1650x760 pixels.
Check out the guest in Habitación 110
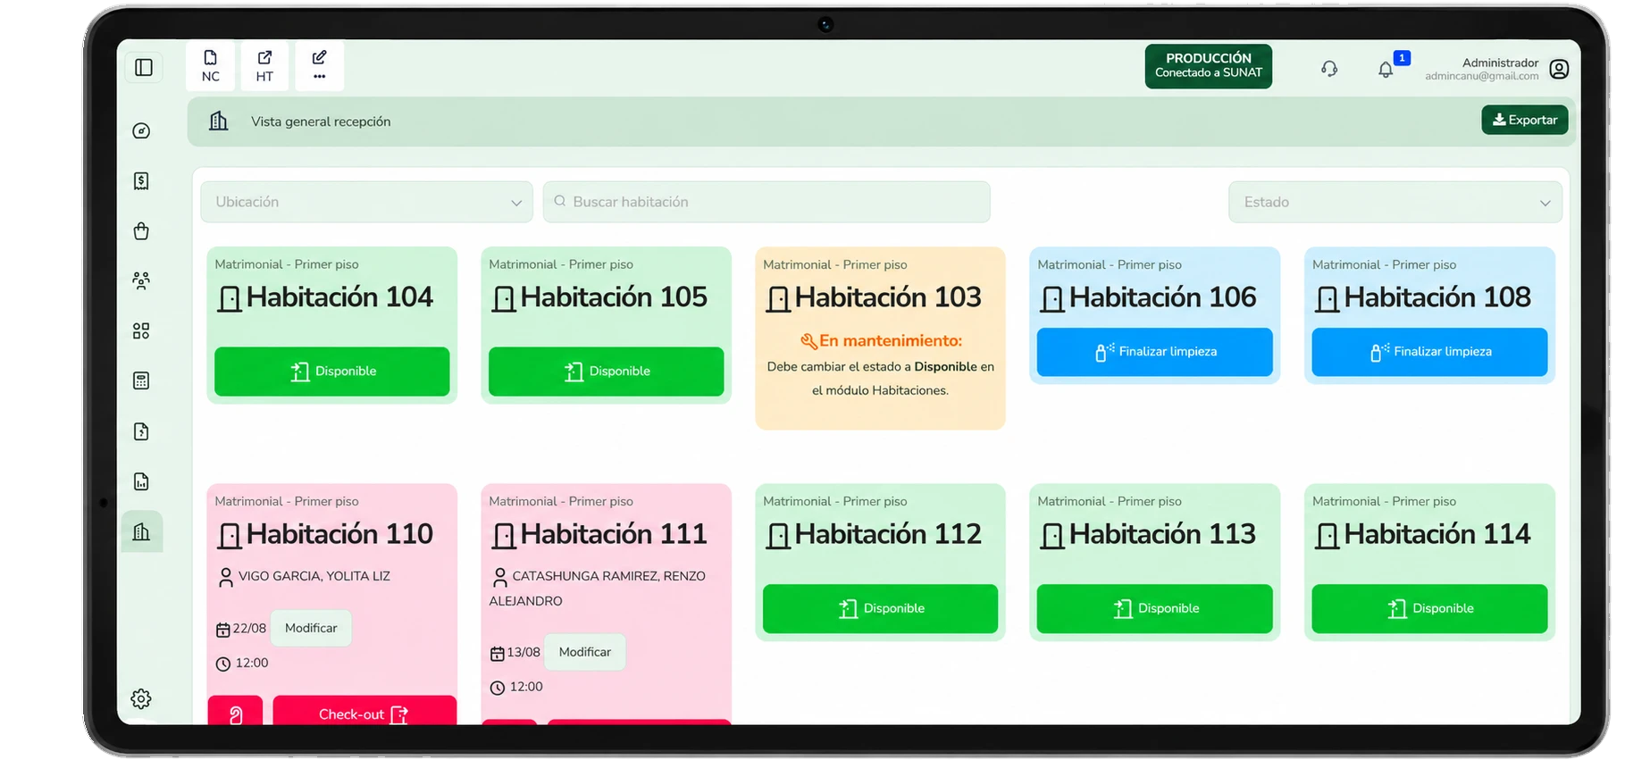click(x=364, y=712)
